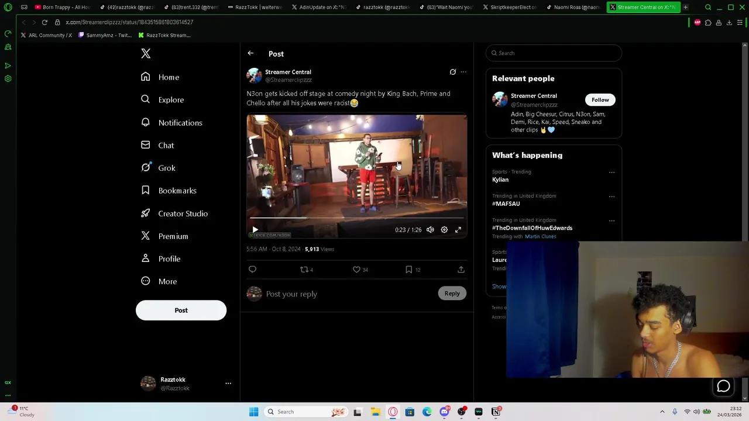Open browser tab search magnifier

pos(708,7)
